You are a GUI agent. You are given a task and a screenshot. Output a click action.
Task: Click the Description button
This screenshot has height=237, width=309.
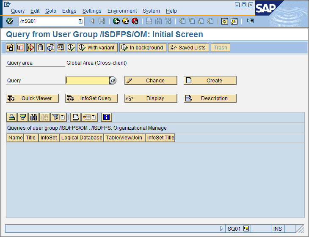pyautogui.click(x=210, y=98)
